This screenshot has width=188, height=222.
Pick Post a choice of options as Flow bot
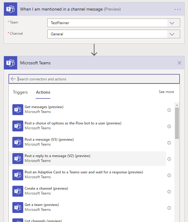point(88,126)
